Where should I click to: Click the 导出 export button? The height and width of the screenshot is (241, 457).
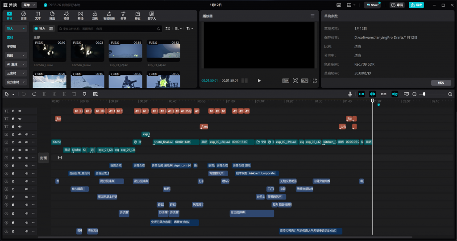pyautogui.click(x=416, y=5)
